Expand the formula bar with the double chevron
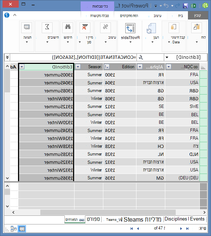Image resolution: width=211 pixels, height=236 pixels. [x=7, y=57]
